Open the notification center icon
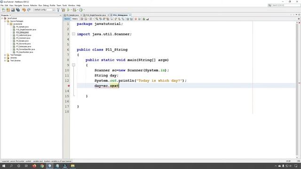Viewport: 301px width, 169px height. (296, 166)
